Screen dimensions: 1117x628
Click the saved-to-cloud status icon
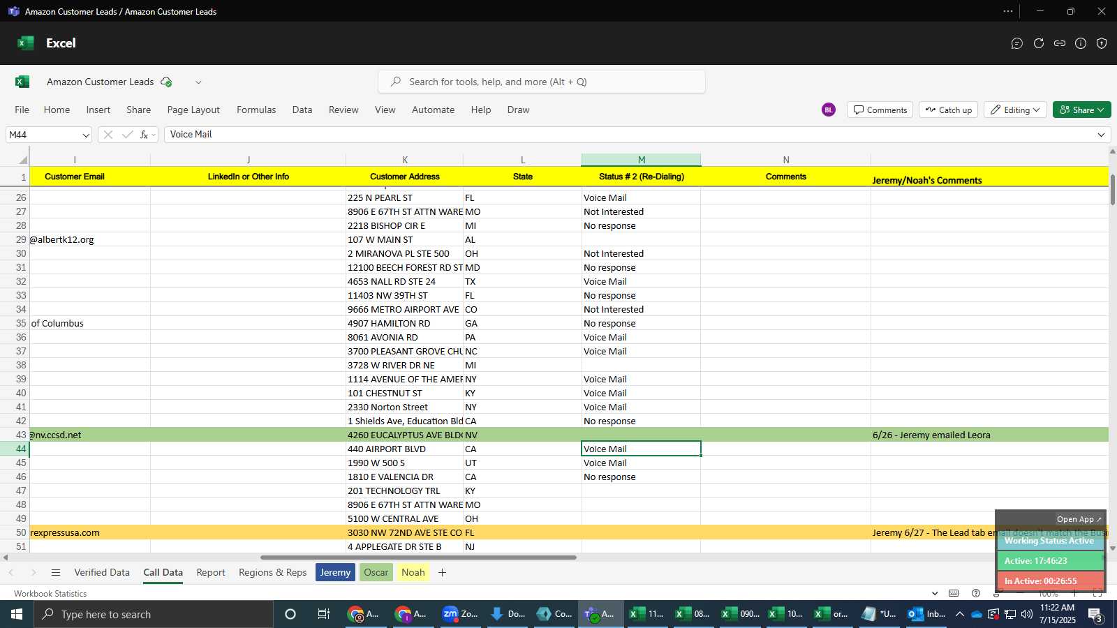(x=166, y=82)
